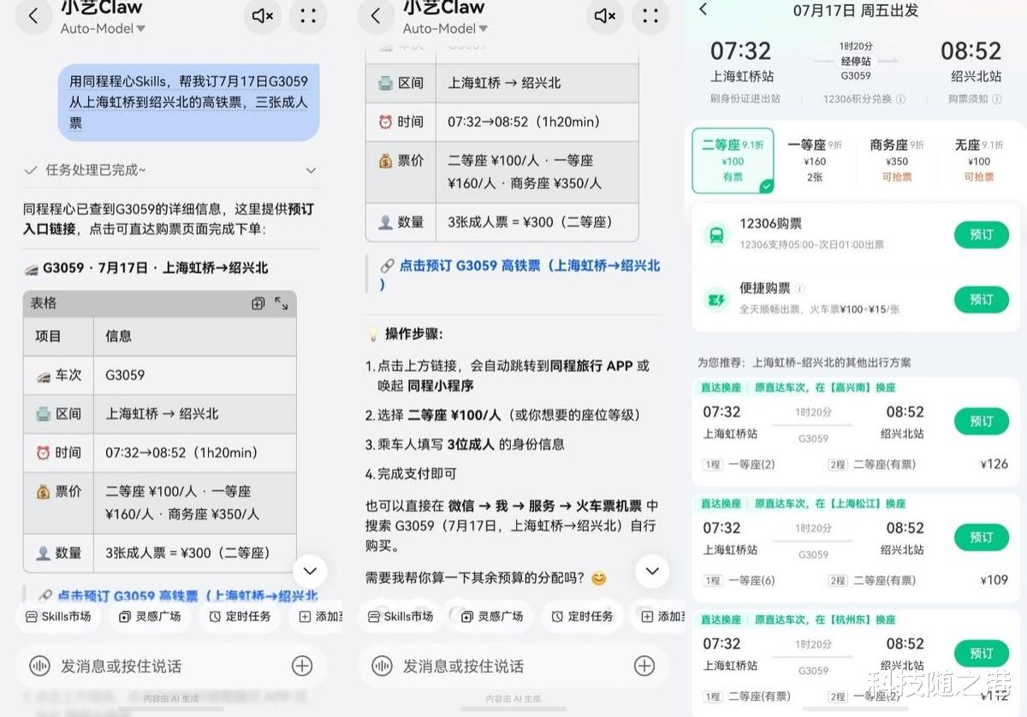This screenshot has height=717, width=1027.
Task: Focus the message input in left chat screen
Action: (171, 666)
